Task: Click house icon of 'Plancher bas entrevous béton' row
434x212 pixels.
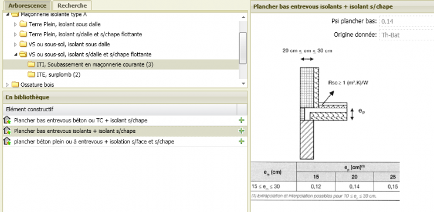Action: 7,120
